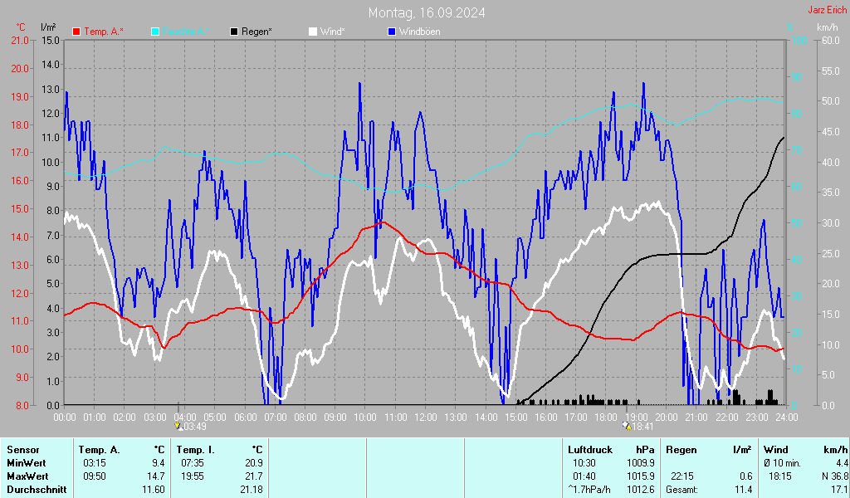
Task: Select the Temp. A. column header
Action: point(99,449)
